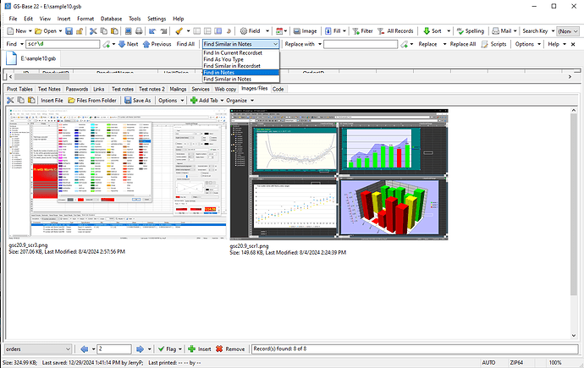Click the Replace All button

(463, 44)
